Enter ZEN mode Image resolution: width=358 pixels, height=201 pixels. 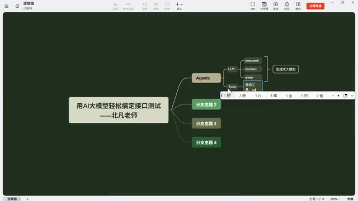pyautogui.click(x=253, y=6)
